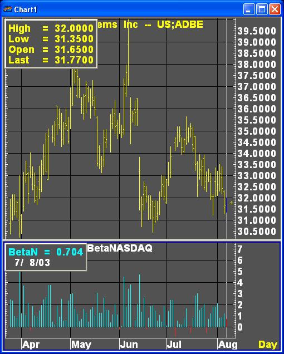Image resolution: width=284 pixels, height=354 pixels.
Task: Click the US;ADBE symbol title
Action: click(x=180, y=24)
